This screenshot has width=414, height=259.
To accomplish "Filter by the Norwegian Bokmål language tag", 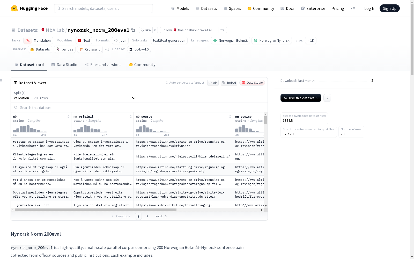I will coord(231,40).
